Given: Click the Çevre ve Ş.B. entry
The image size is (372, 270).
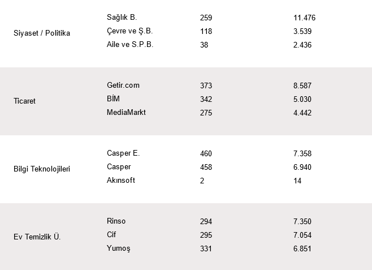Looking at the screenshot, I should 129,31.
